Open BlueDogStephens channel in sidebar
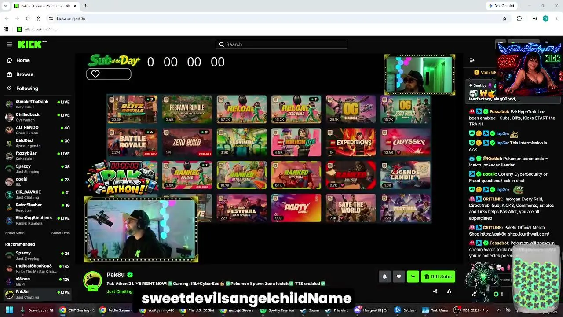This screenshot has height=317, width=563. (x=37, y=220)
